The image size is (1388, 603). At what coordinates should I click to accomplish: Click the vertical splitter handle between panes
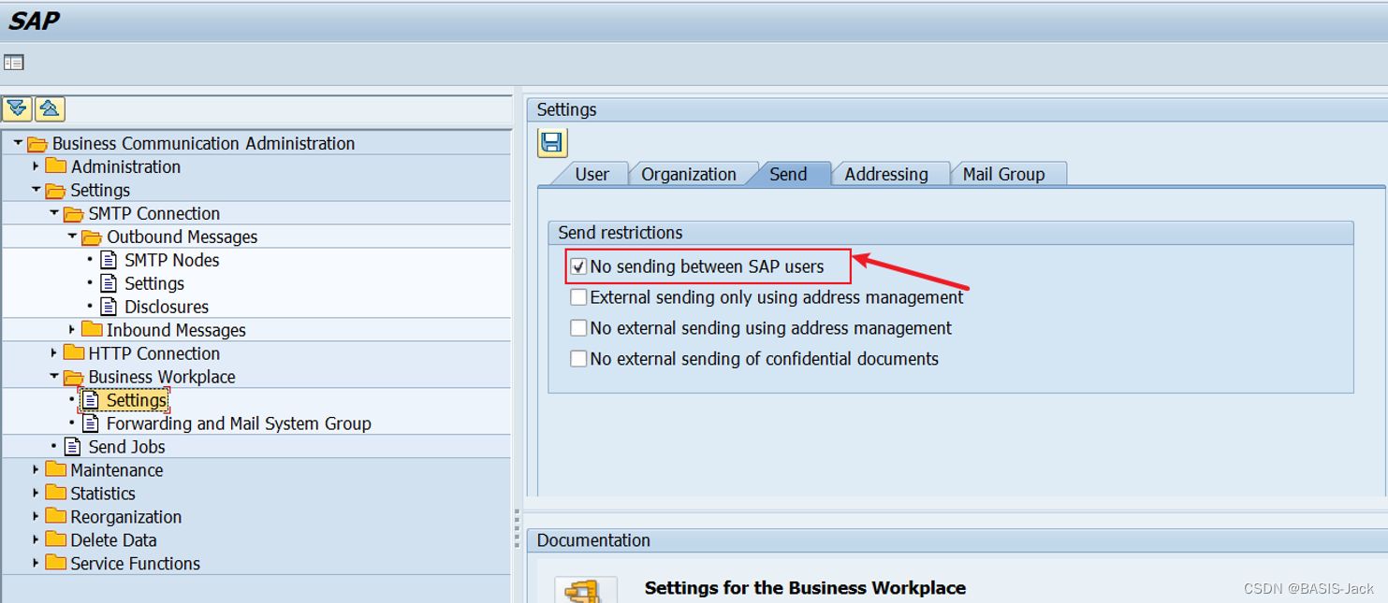[x=517, y=528]
